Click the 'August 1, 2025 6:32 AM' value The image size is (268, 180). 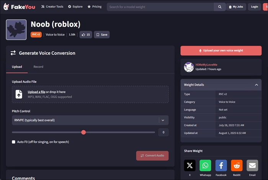pos(232,133)
